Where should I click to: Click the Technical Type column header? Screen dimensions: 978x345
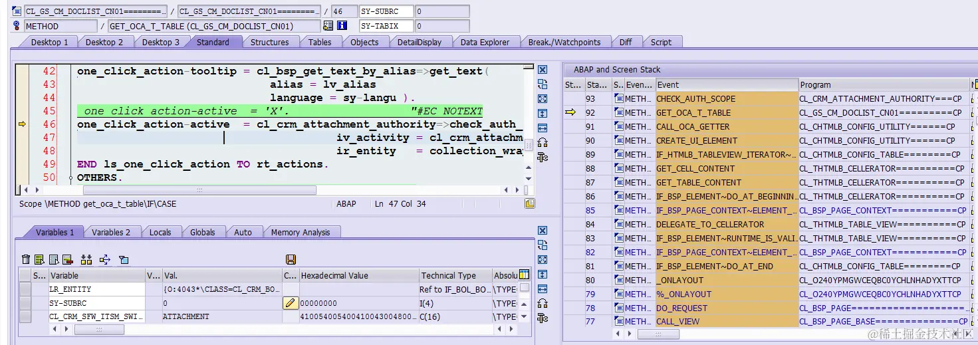[455, 275]
